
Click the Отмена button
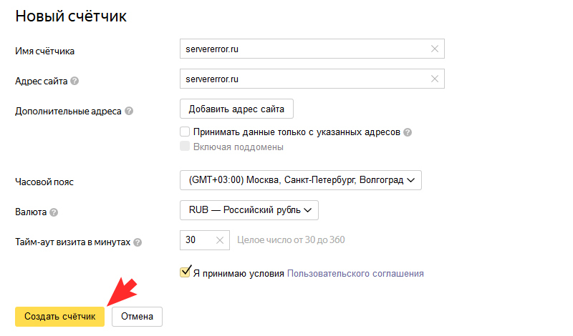point(137,316)
